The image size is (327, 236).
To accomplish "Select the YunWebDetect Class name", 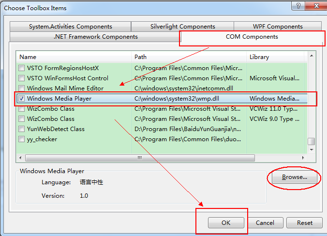I will [56, 129].
